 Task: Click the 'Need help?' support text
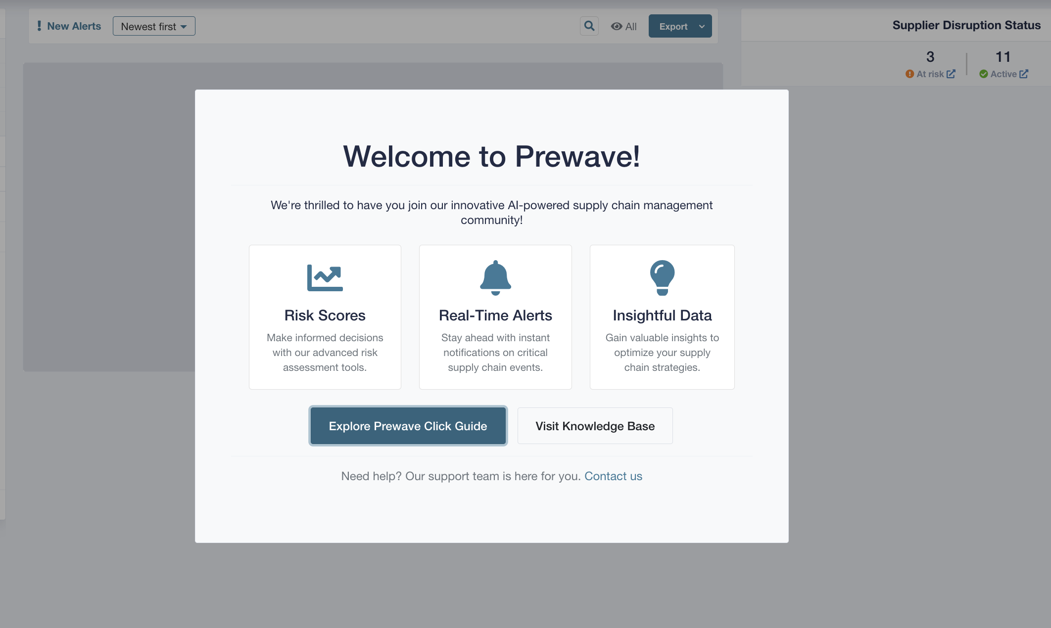[x=461, y=476]
